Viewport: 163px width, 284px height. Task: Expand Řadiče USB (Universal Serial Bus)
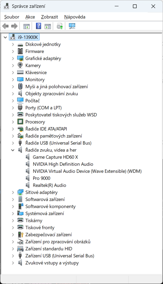point(13,143)
